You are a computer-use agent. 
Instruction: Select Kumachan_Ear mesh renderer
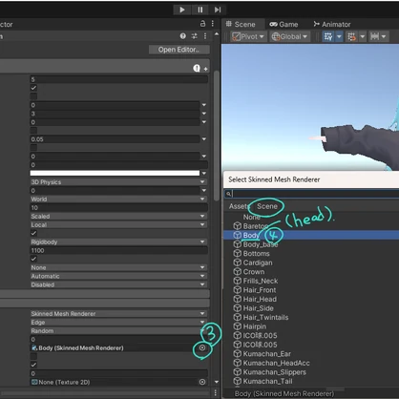click(311, 354)
